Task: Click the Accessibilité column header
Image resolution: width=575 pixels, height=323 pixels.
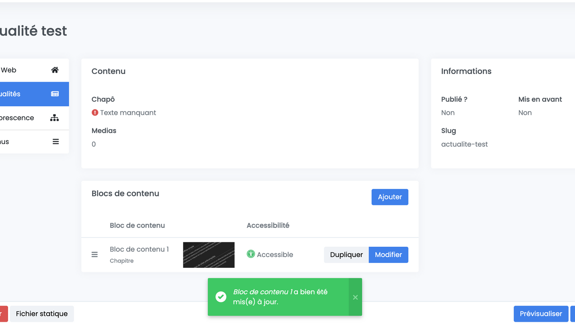Action: click(268, 225)
